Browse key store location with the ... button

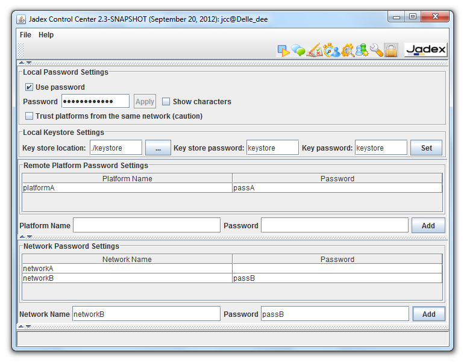[158, 148]
